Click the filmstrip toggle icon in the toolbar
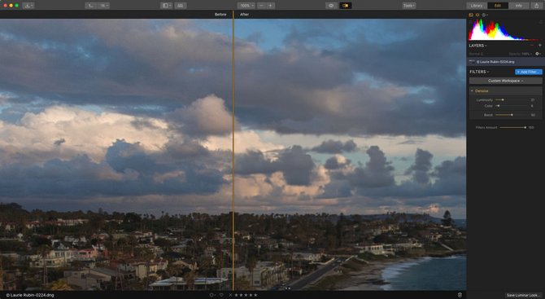Screen dimensions: 545x299 click(180, 6)
